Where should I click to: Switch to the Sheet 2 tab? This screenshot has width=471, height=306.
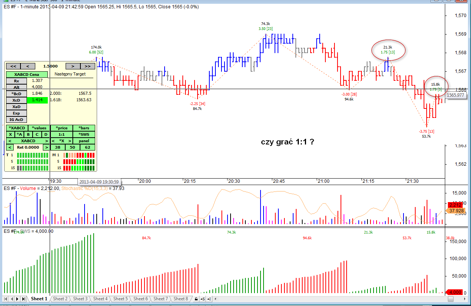(x=60, y=299)
